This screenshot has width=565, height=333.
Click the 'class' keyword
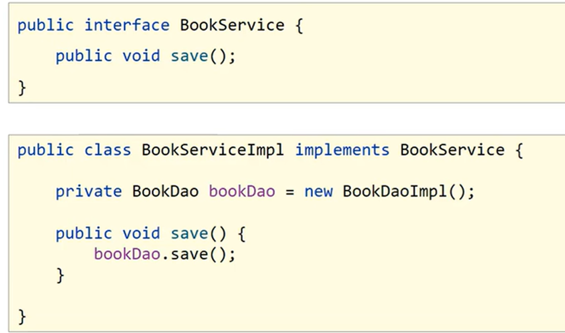107,150
